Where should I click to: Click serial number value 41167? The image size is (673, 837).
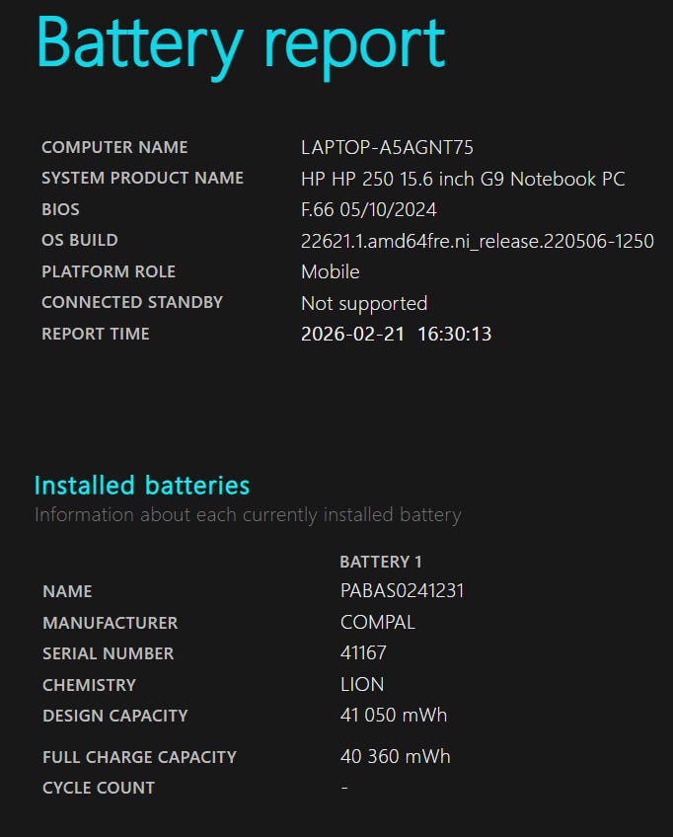pos(363,653)
